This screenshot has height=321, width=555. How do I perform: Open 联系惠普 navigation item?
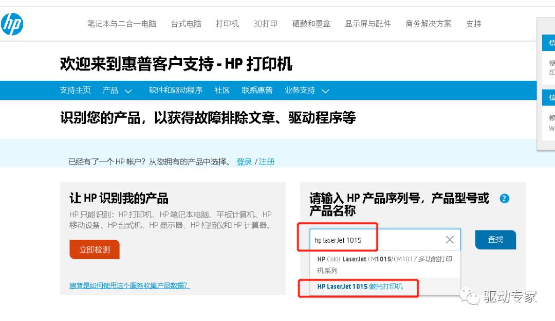[x=256, y=90]
